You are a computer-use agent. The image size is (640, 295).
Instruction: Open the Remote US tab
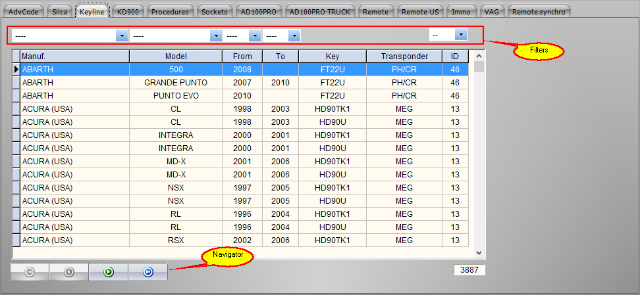[x=420, y=11]
